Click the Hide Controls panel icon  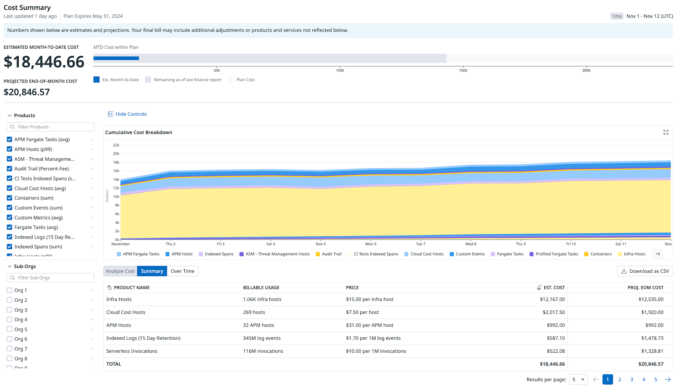pos(110,114)
